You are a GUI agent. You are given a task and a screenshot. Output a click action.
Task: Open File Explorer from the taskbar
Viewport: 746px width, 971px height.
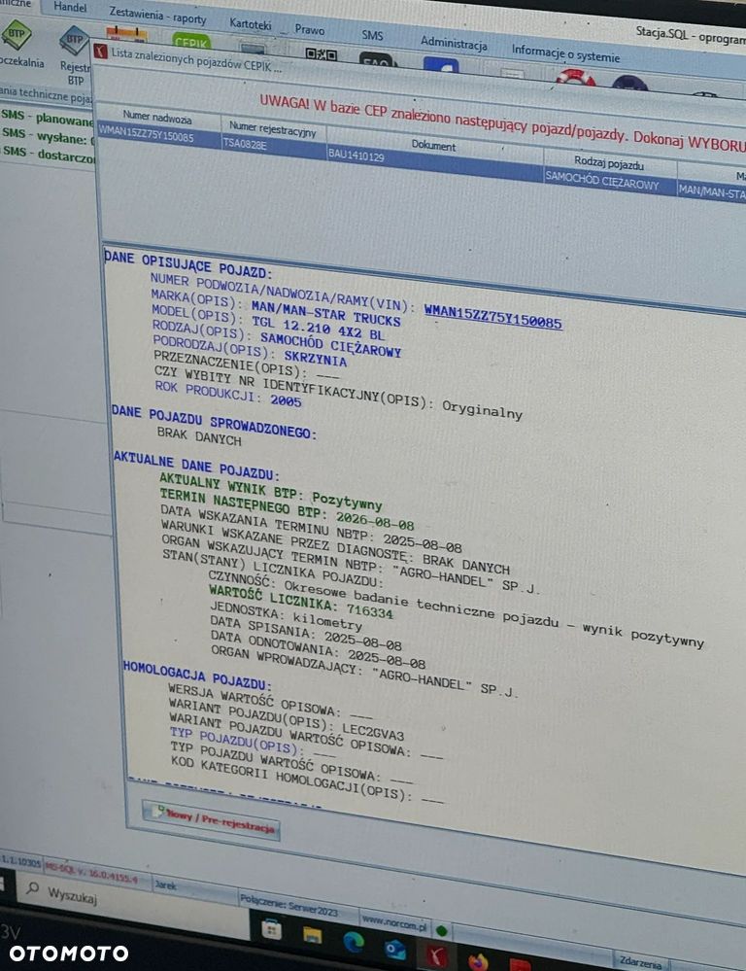point(313,934)
